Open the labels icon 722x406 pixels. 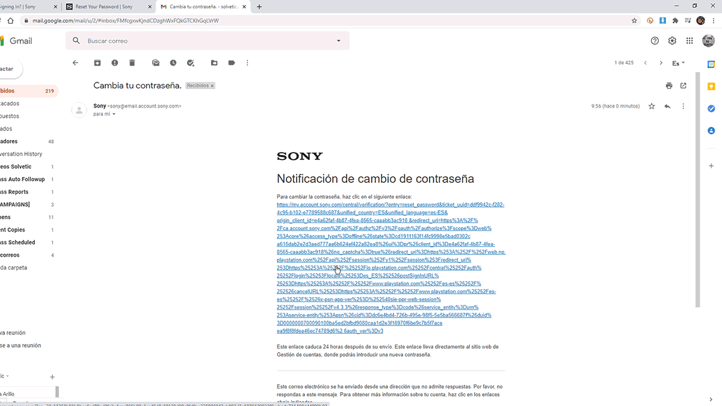pos(232,63)
